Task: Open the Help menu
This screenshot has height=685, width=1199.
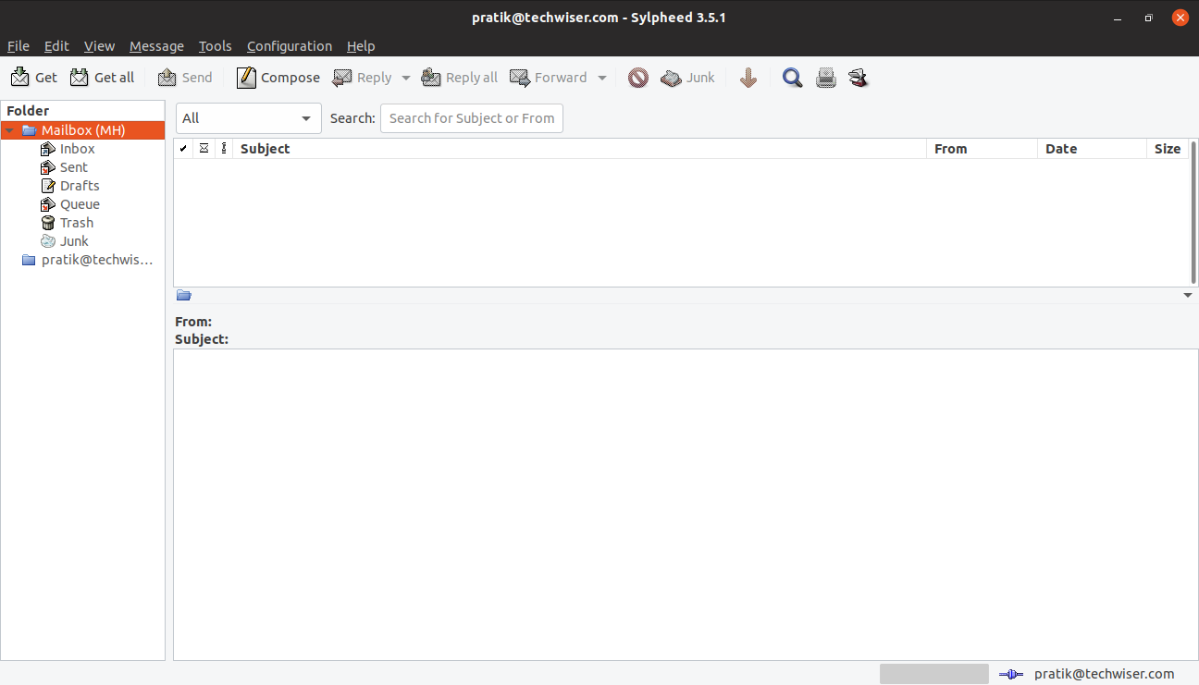Action: (x=361, y=46)
